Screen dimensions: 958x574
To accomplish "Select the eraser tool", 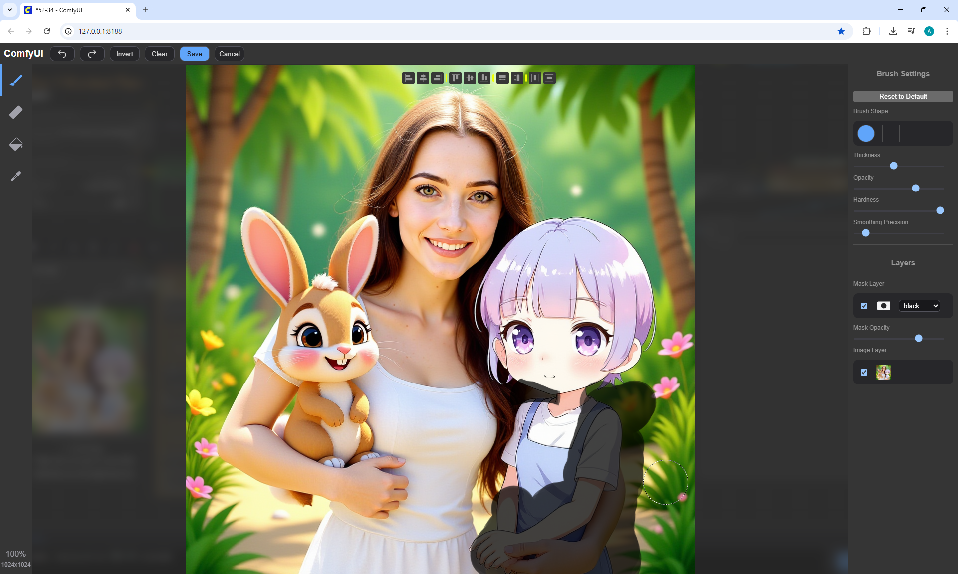I will point(16,112).
